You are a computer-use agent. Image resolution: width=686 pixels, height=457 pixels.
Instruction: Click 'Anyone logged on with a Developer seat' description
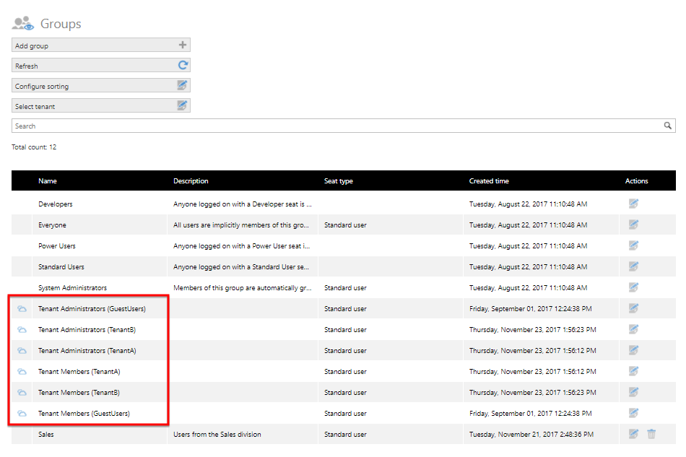coord(243,204)
